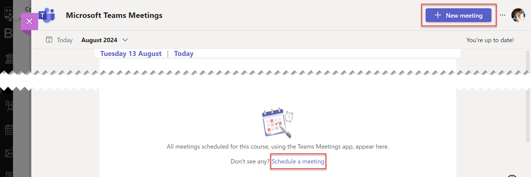
Task: Open the more options ellipsis menu
Action: (x=503, y=15)
